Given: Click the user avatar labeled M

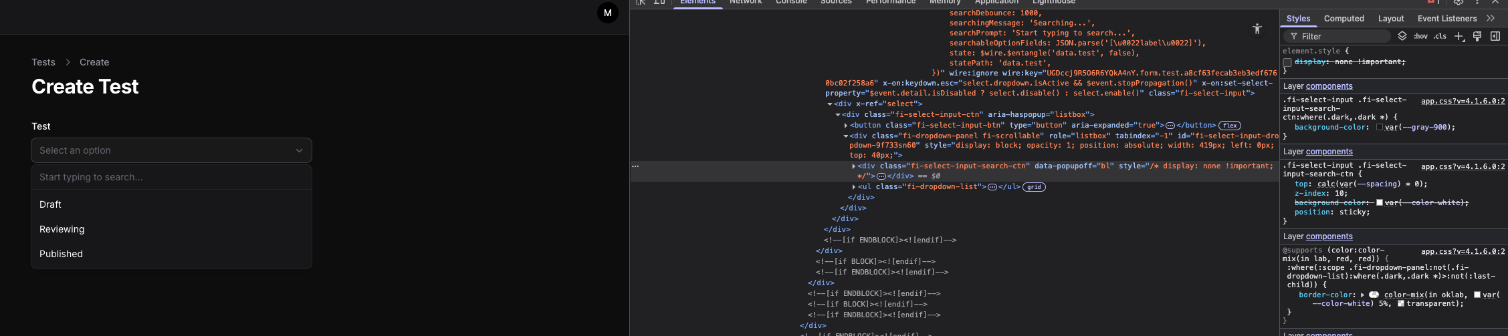Looking at the screenshot, I should 607,13.
